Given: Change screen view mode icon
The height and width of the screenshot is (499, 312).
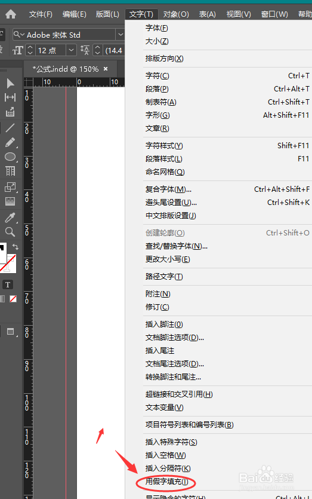Looking at the screenshot, I should [11, 332].
